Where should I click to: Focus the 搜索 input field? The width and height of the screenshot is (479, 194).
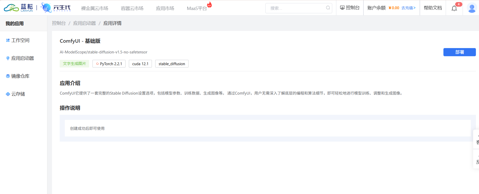pyautogui.click(x=299, y=8)
